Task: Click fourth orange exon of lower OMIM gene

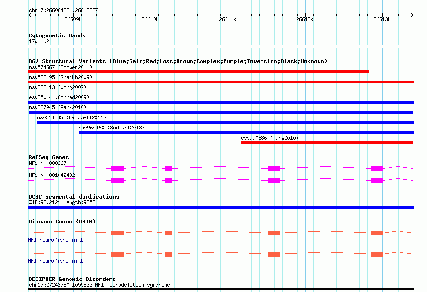Action: [378, 254]
